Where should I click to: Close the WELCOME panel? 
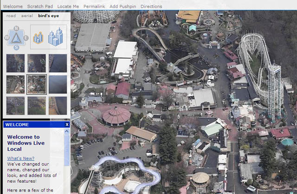[x=67, y=125]
